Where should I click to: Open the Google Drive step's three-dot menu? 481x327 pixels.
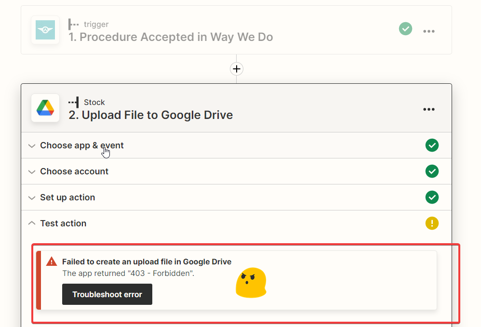coord(428,109)
